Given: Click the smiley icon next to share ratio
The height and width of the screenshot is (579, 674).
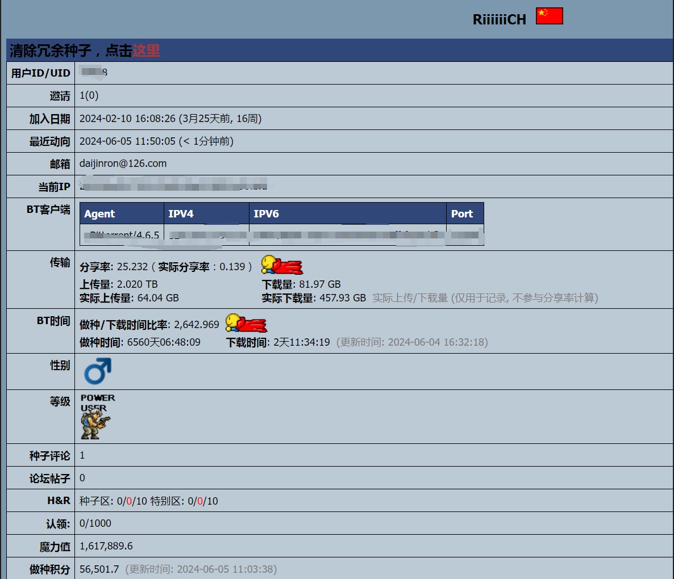Looking at the screenshot, I should pos(282,265).
